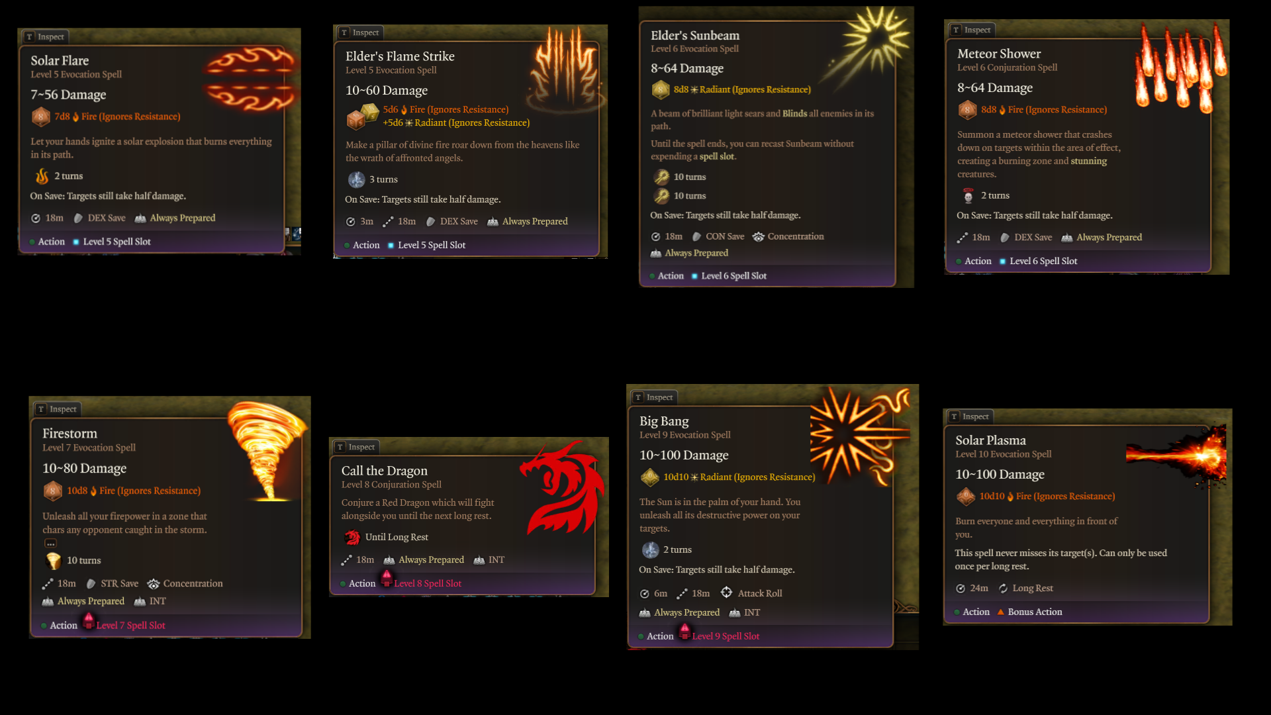Open the Inspect tab on Solar Flare

click(45, 37)
